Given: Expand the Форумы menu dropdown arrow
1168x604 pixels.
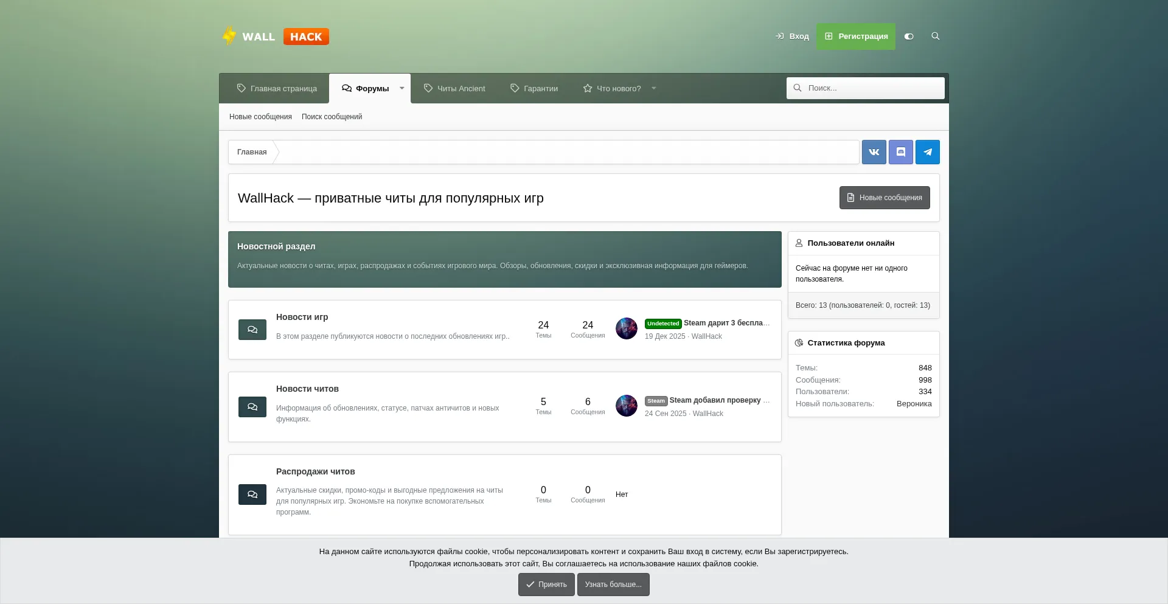Looking at the screenshot, I should click(x=402, y=88).
